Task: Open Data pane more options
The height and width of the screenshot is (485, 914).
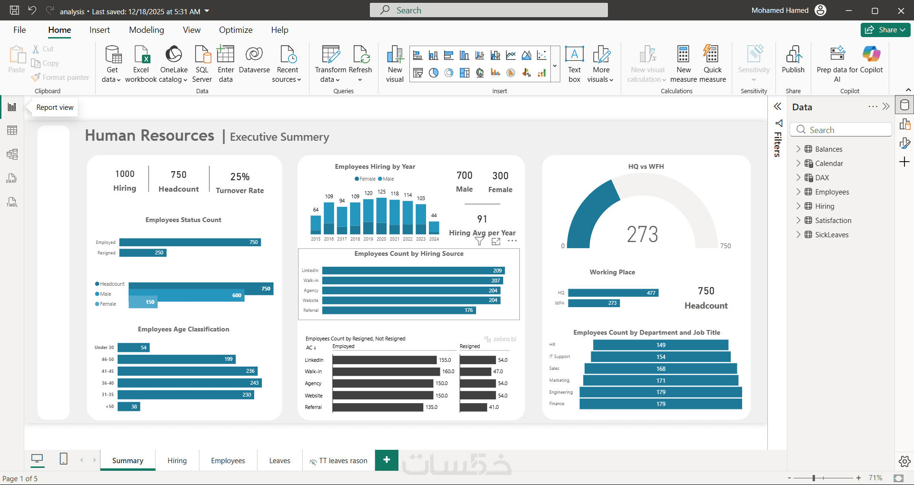Action: pyautogui.click(x=873, y=107)
